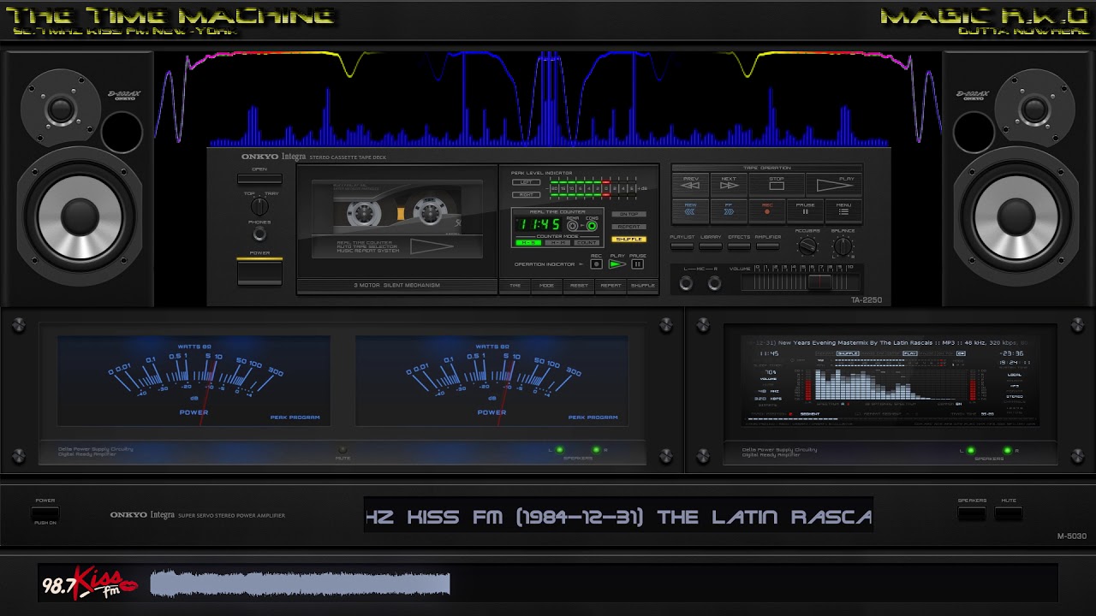Click the amplifier MUTE knob

[342, 449]
